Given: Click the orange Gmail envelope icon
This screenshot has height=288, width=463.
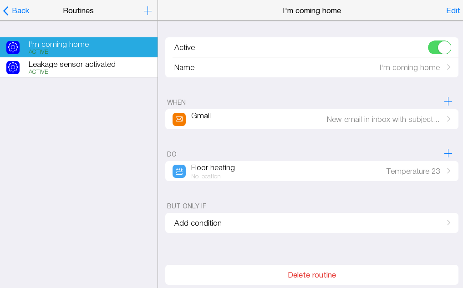Looking at the screenshot, I should [x=179, y=119].
